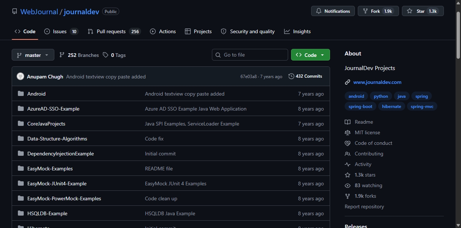Select the android topic tag
The width and height of the screenshot is (461, 228).
coord(356,96)
